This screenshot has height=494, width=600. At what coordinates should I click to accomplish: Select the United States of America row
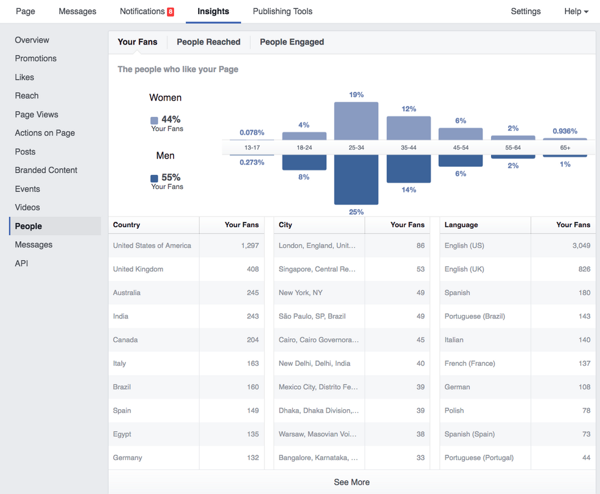point(186,246)
